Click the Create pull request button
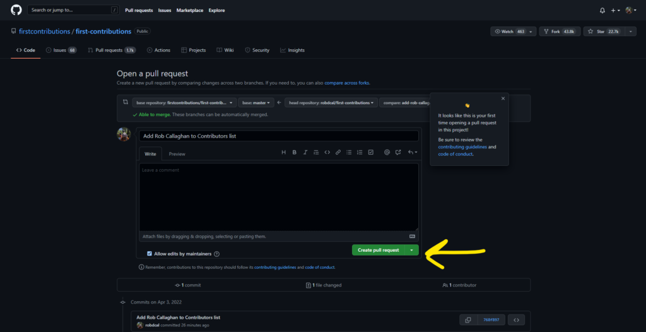The height and width of the screenshot is (332, 646). pyautogui.click(x=379, y=250)
